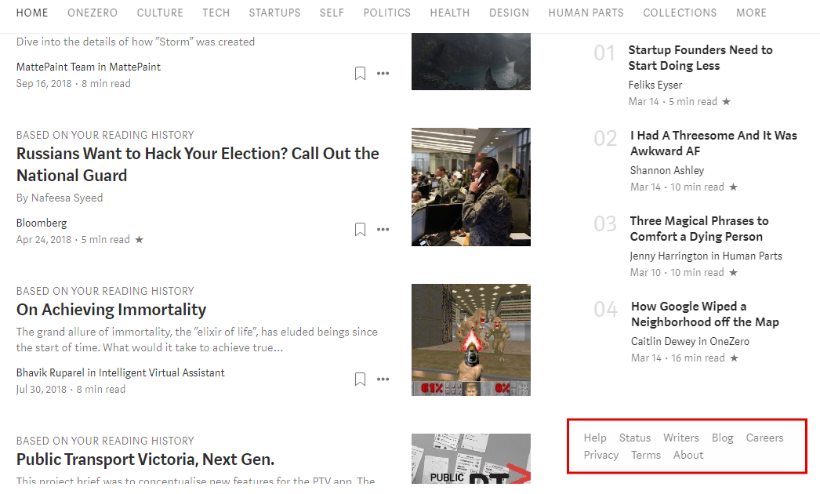Bookmark the On Achieving Immortality article
Screen dimensions: 820x494
tap(360, 380)
